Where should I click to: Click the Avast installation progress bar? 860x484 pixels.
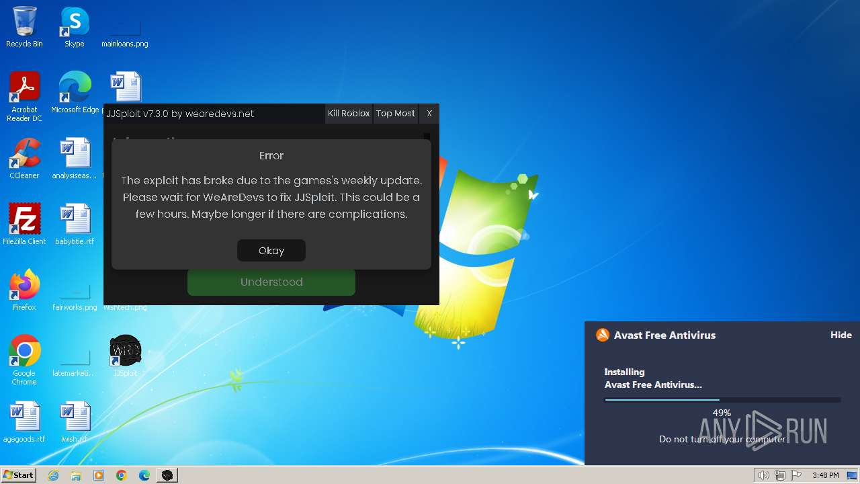click(722, 400)
